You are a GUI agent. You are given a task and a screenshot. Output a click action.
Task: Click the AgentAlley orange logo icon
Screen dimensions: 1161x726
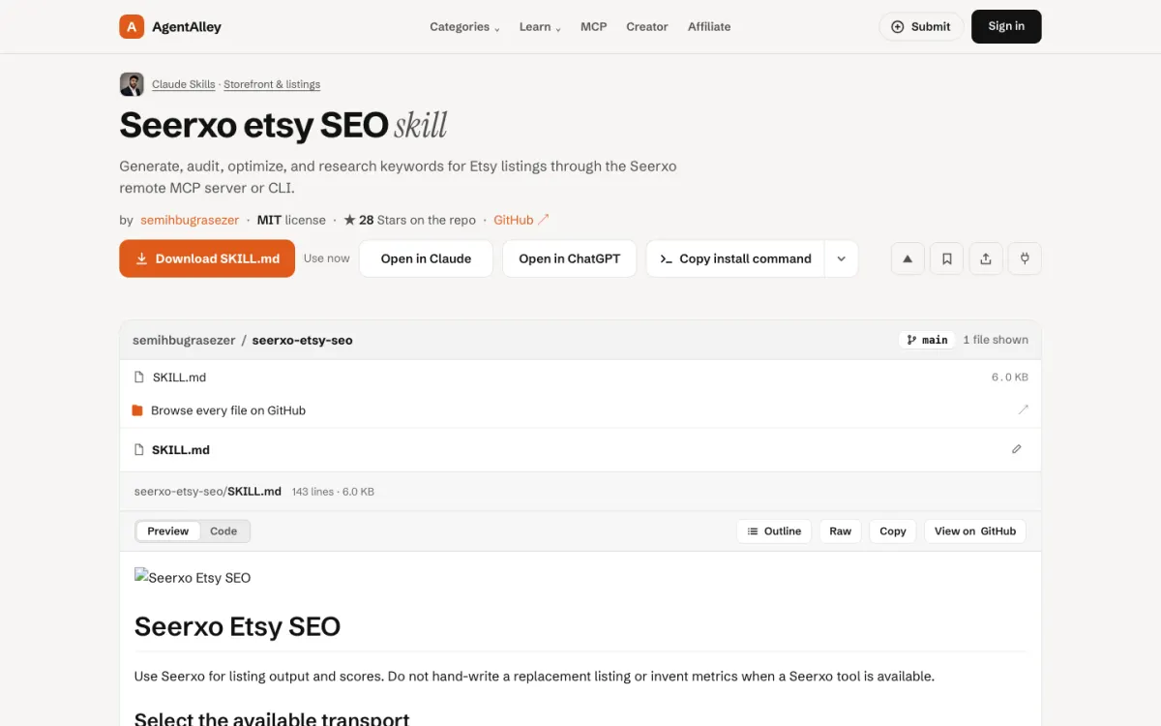pyautogui.click(x=132, y=26)
